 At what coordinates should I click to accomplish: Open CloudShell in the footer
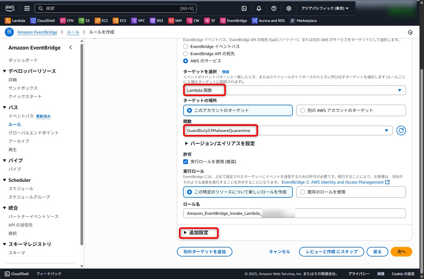pos(17,274)
